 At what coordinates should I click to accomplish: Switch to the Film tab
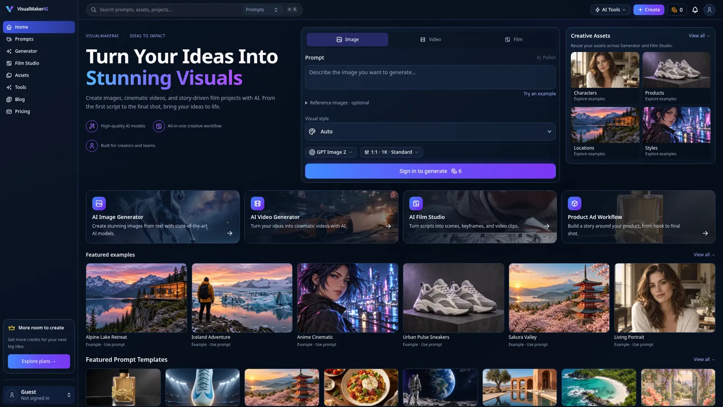click(x=513, y=39)
